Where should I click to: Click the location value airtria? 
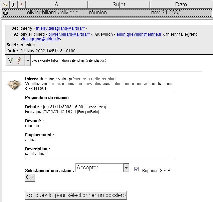click(30, 140)
